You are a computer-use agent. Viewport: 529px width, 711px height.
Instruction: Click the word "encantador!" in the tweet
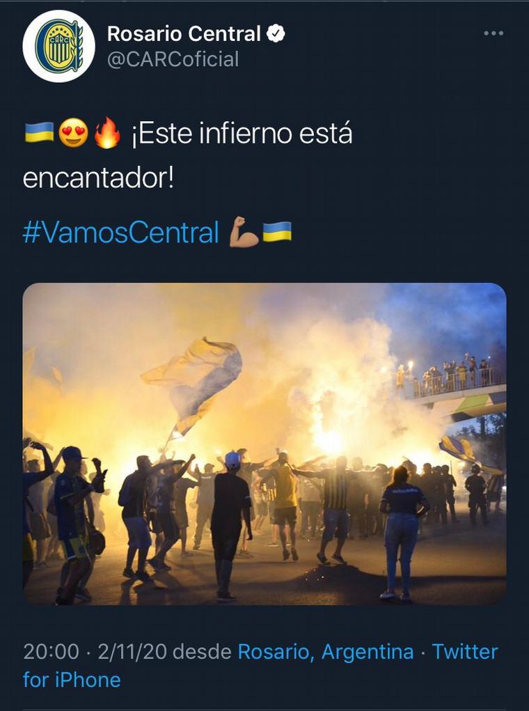click(98, 179)
